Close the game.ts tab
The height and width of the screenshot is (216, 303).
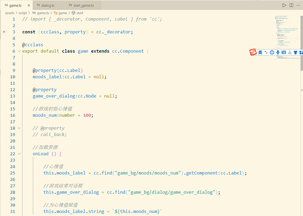29,5
